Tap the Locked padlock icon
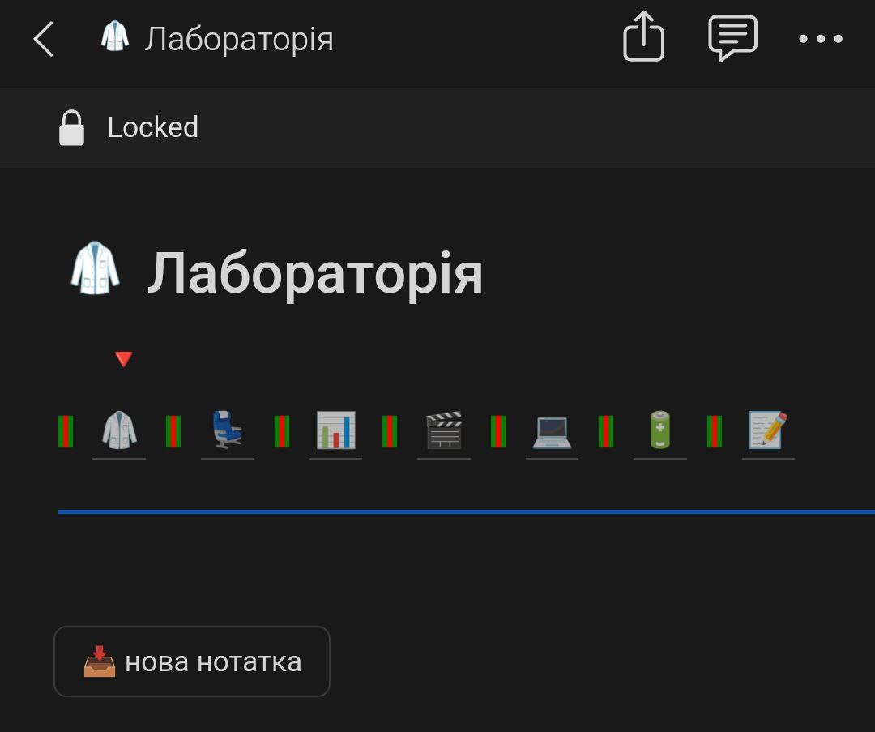Viewport: 875px width, 732px height. [x=71, y=128]
